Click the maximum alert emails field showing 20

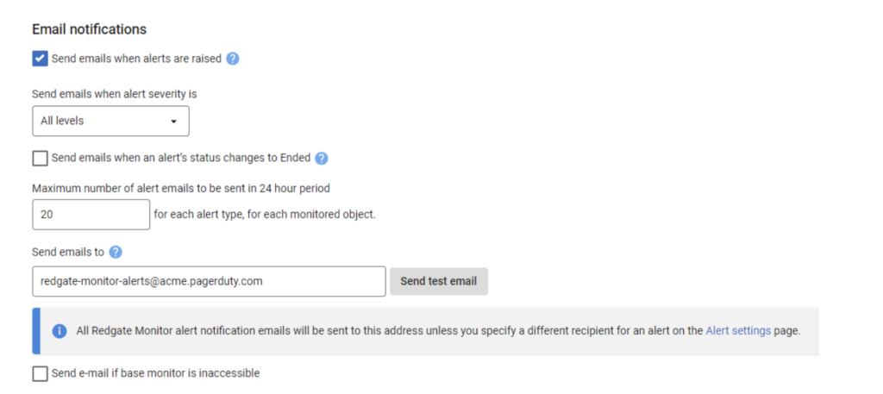coord(91,215)
